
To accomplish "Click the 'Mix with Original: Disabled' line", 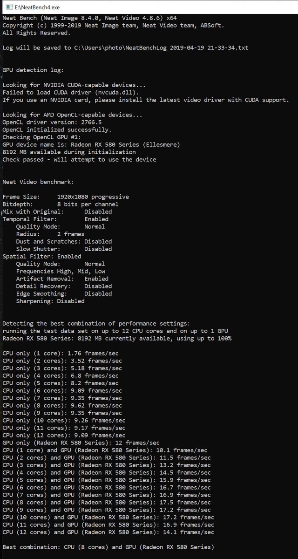I will click(57, 212).
